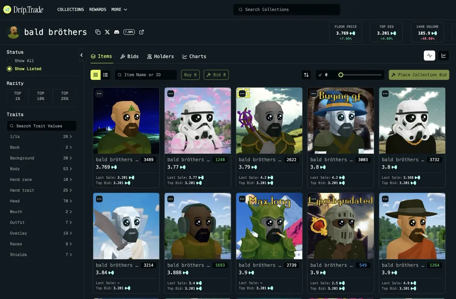456x299 pixels.
Task: Filter rarity by TOP 1%
Action: click(18, 96)
